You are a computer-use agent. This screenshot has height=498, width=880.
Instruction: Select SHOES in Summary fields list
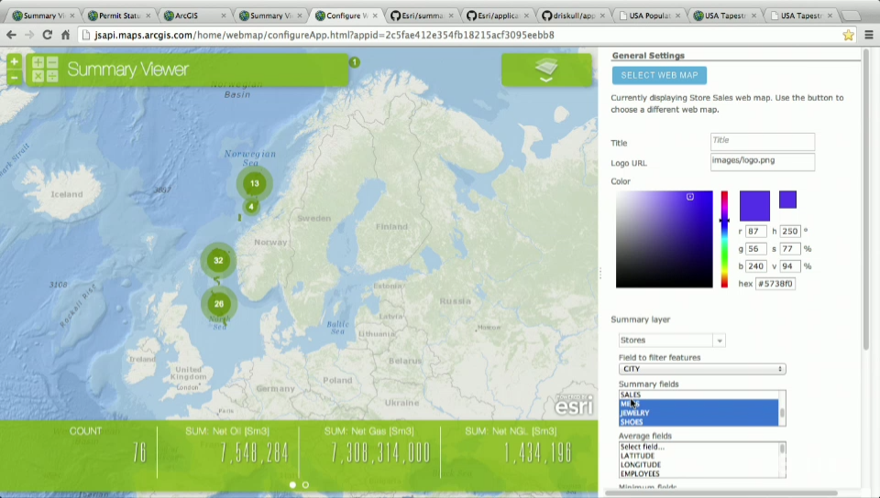pyautogui.click(x=698, y=422)
